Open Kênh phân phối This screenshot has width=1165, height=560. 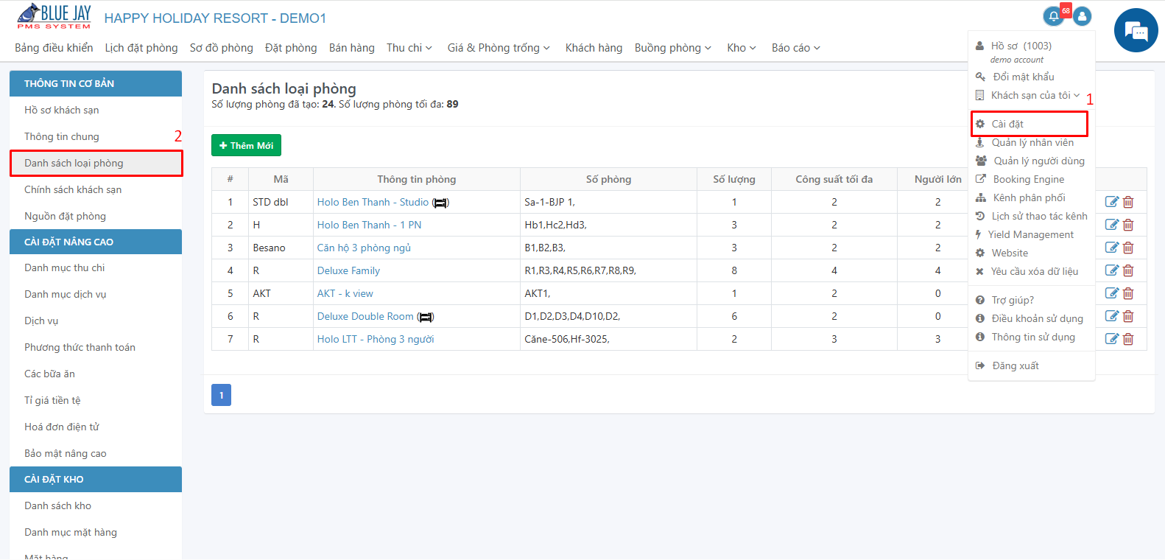[1029, 197]
